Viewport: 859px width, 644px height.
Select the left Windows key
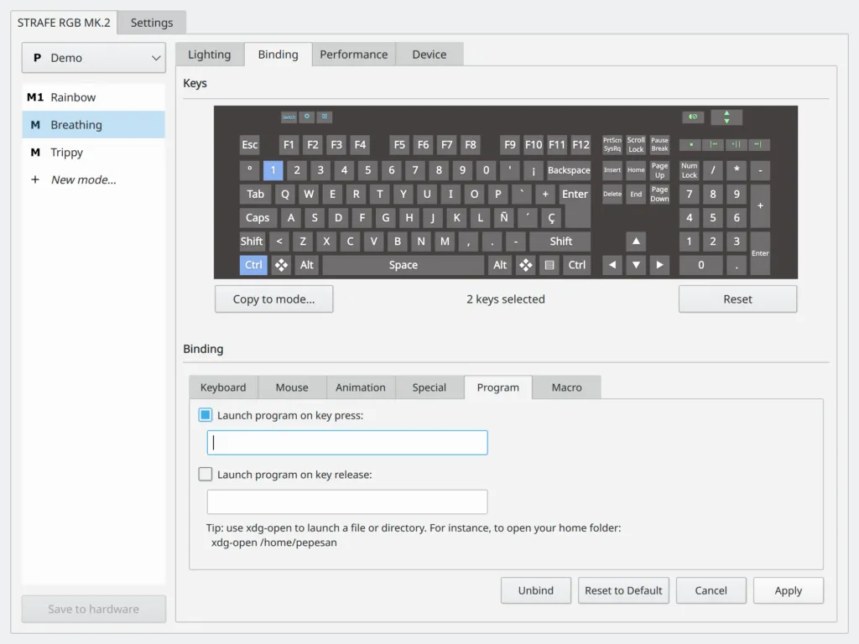(281, 265)
